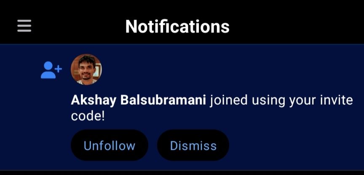Image resolution: width=364 pixels, height=175 pixels.
Task: Select the bold username in the notification
Action: 138,100
